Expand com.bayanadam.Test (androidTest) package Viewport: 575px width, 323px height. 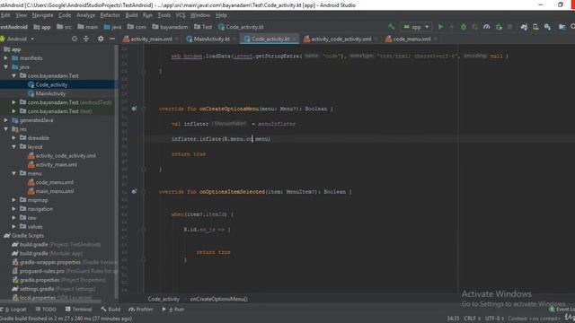point(14,102)
